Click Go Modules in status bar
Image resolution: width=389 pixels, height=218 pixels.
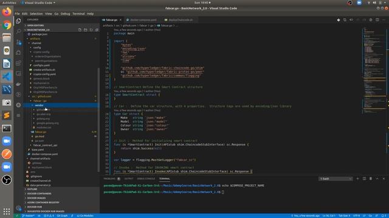coord(85,216)
